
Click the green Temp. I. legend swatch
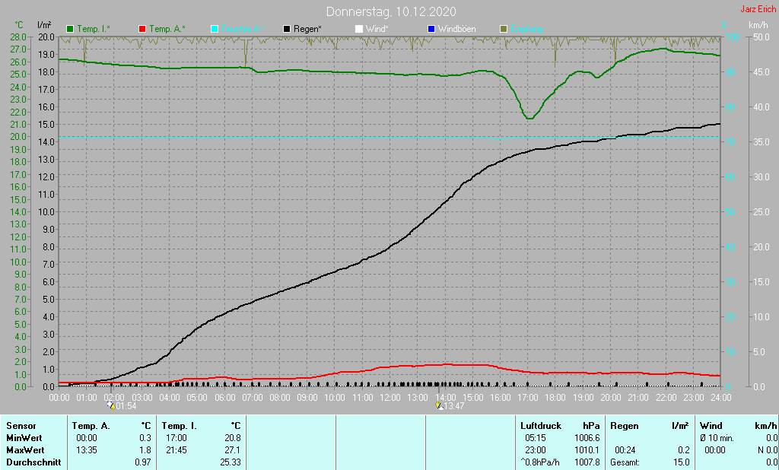pos(71,29)
